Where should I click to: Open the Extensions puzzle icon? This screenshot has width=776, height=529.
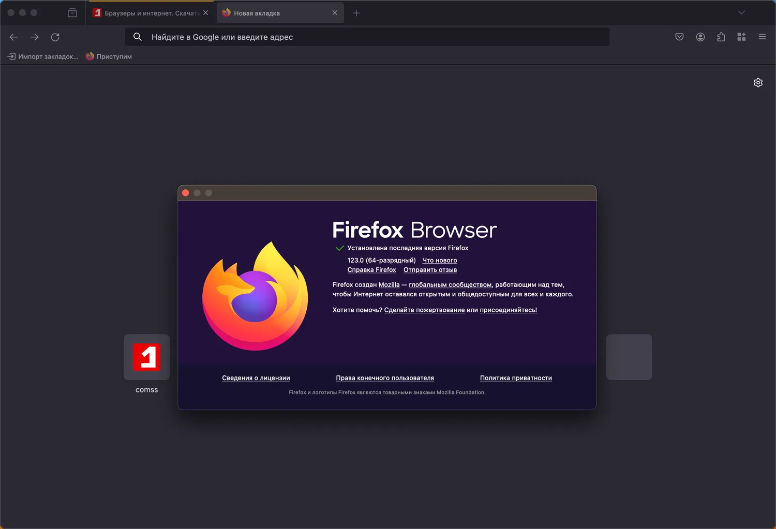pyautogui.click(x=721, y=37)
